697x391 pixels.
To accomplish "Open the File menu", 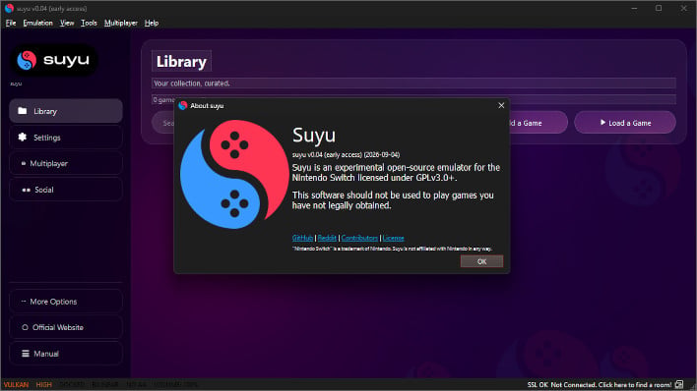I will click(11, 23).
